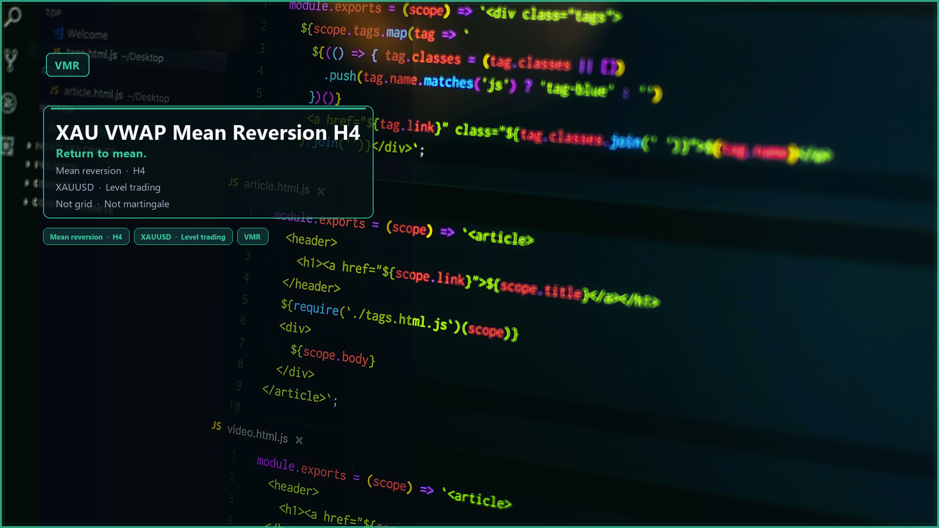Image resolution: width=939 pixels, height=528 pixels.
Task: Click the VMR badge above the title card
Action: pos(67,65)
